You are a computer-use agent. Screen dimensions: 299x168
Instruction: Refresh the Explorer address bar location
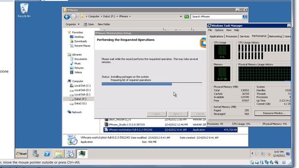[x=186, y=17]
